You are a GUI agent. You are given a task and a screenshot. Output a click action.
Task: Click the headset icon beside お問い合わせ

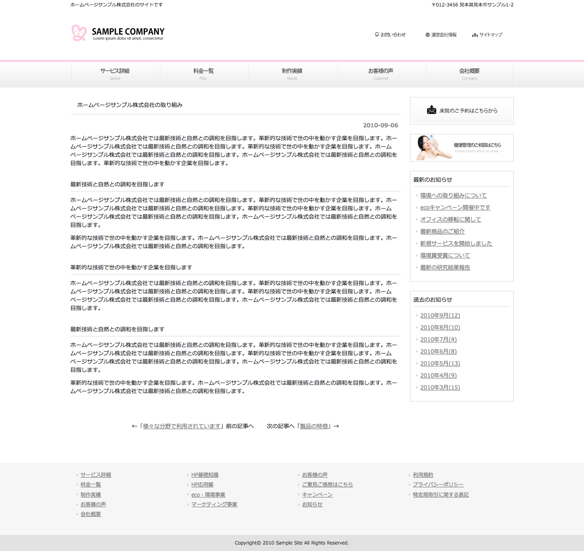pos(377,35)
